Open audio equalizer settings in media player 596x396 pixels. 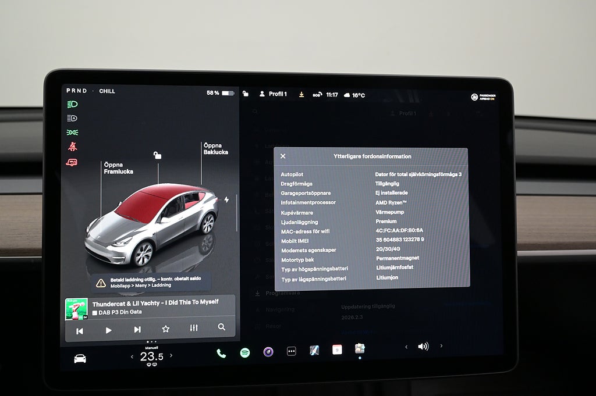click(194, 329)
